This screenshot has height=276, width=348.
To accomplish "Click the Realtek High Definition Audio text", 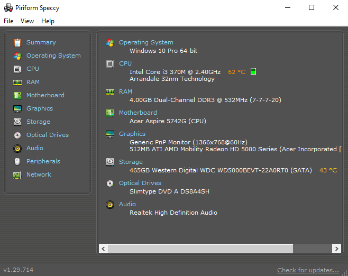I will pos(173,213).
